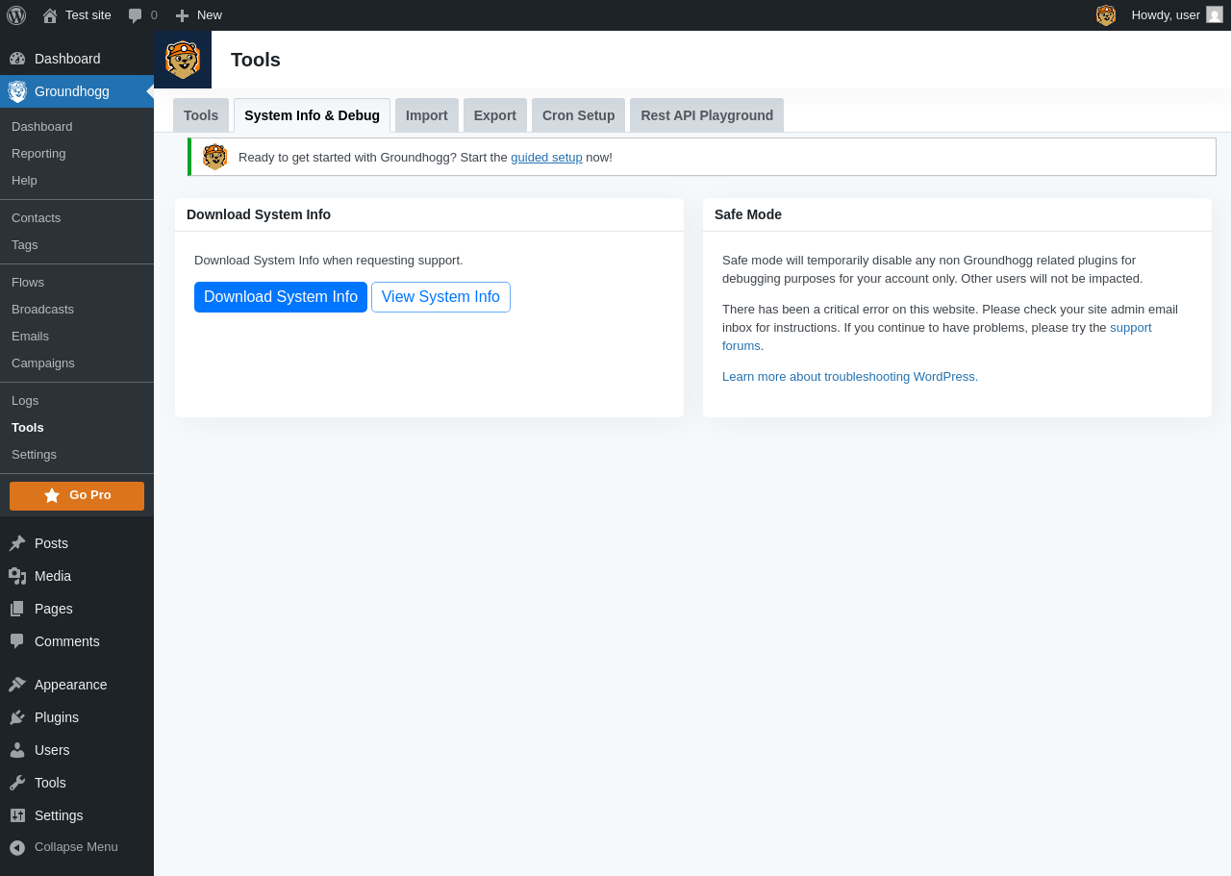Click the View System Info button

[x=440, y=297]
